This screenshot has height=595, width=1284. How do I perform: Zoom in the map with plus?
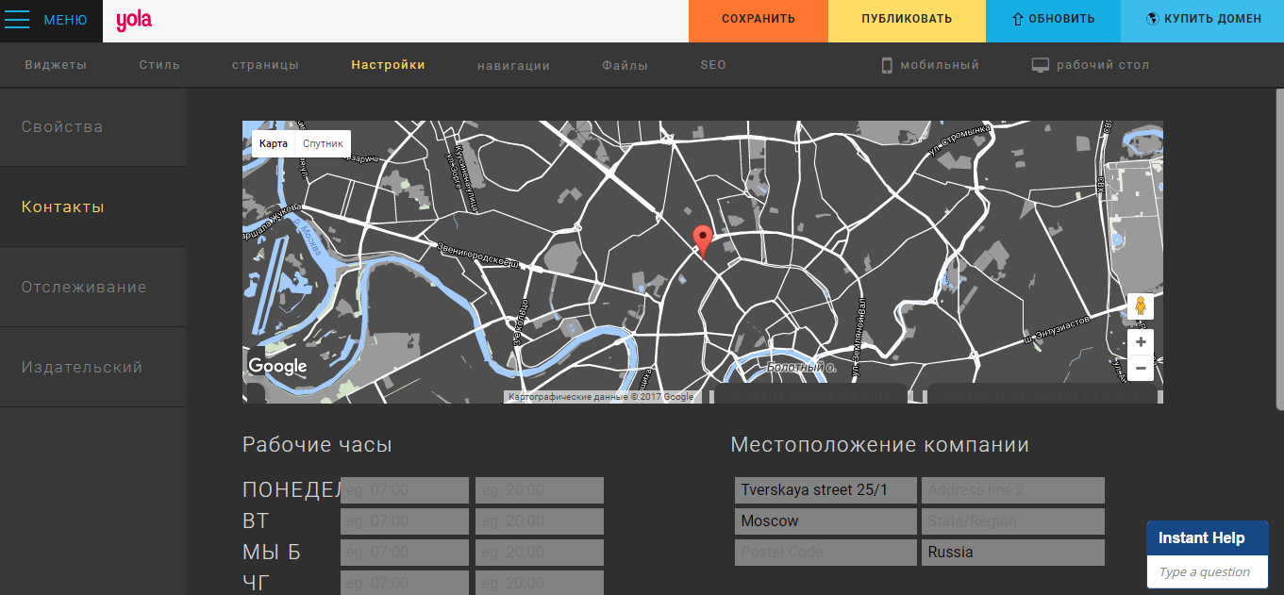click(1141, 342)
